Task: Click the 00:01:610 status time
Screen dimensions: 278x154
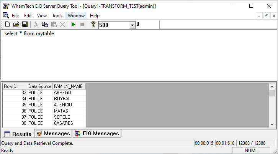Action: click(x=225, y=143)
